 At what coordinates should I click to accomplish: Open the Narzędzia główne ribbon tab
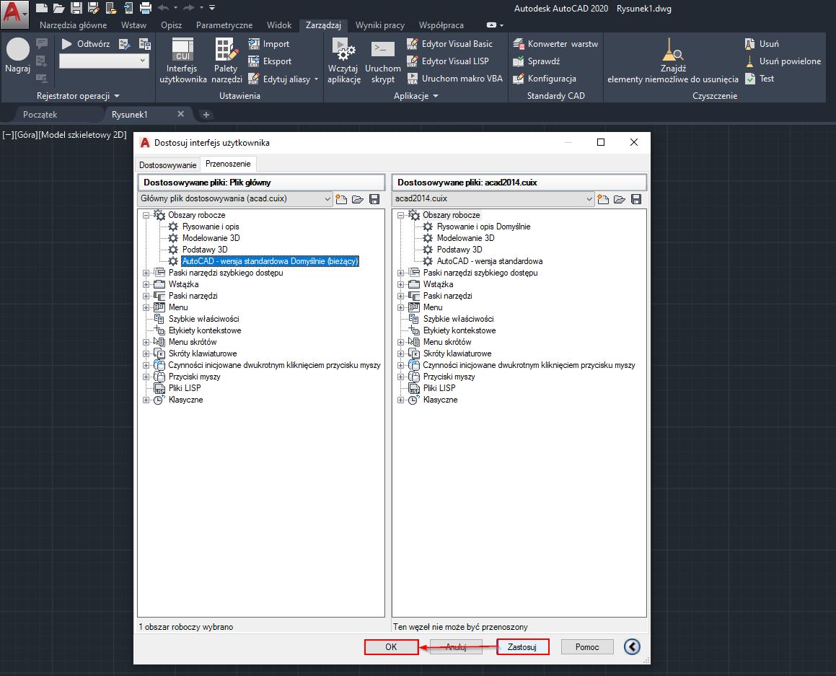(73, 25)
